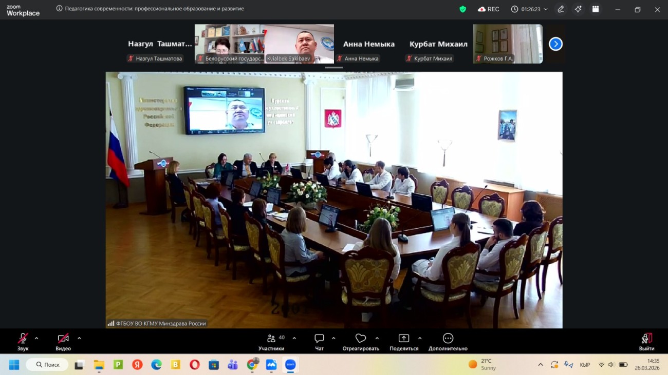
Task: Change the view layout via the grid icon
Action: (x=596, y=9)
